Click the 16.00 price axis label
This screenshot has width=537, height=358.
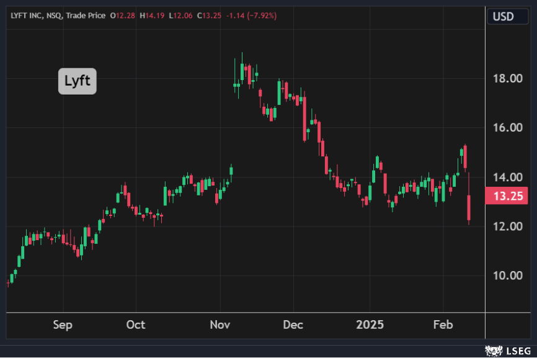[508, 128]
